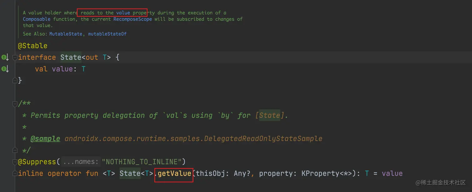Screen dimensions: 472x192
Task: Click the getValue function name
Action: pos(174,173)
